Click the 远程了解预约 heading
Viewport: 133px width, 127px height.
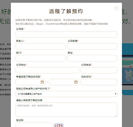click(x=66, y=11)
